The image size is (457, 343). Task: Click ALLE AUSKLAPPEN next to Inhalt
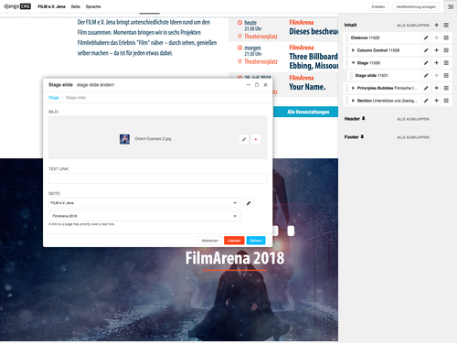click(413, 26)
